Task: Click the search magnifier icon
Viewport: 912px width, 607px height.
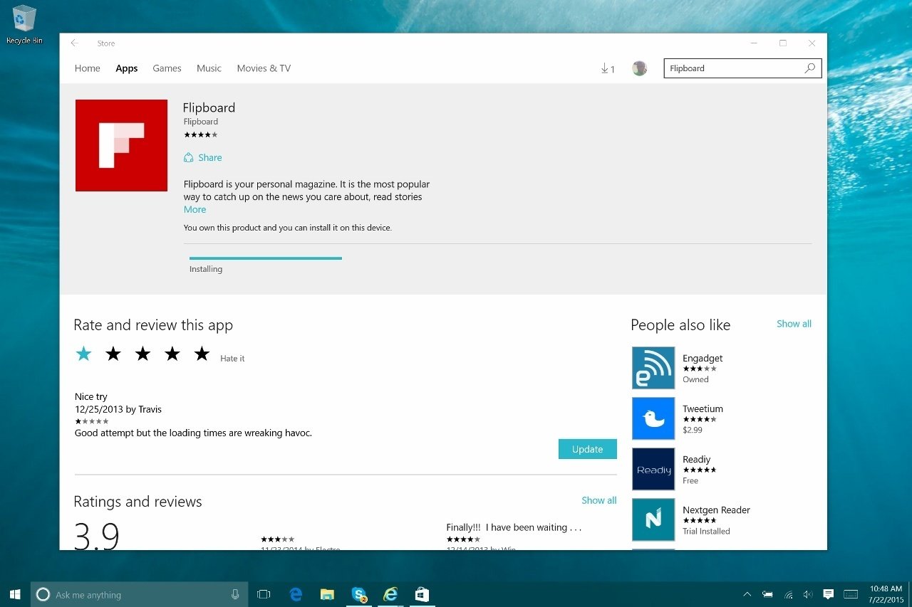Action: coord(810,68)
